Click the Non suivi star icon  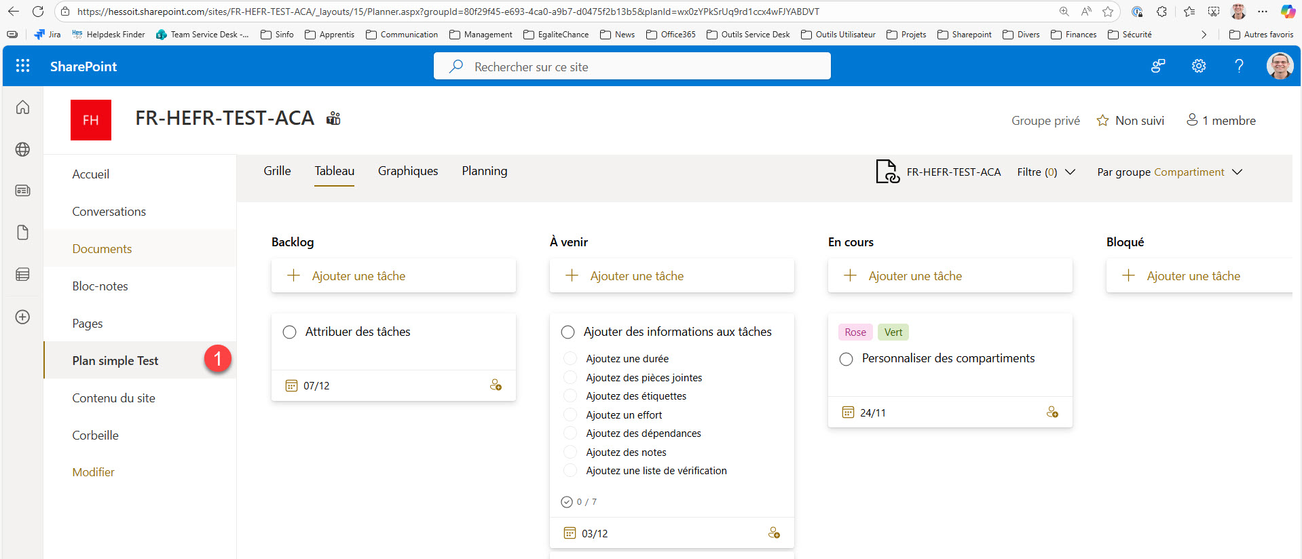1102,121
